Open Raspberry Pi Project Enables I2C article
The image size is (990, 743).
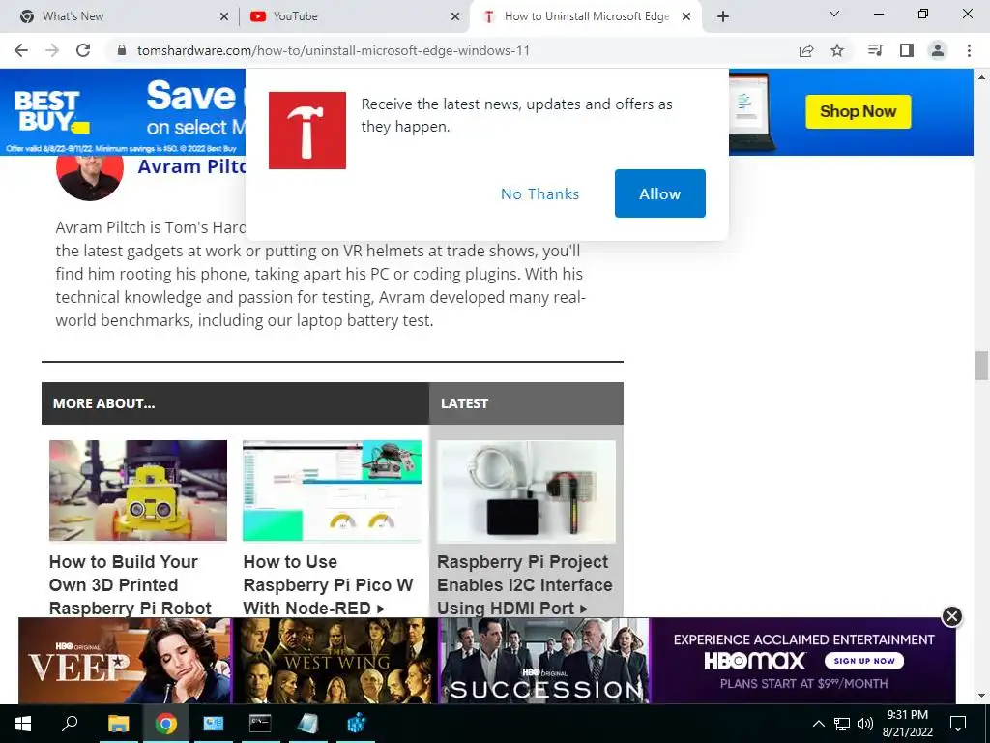(x=525, y=585)
